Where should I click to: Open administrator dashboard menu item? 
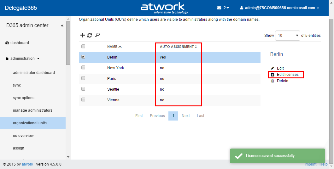coord(34,72)
